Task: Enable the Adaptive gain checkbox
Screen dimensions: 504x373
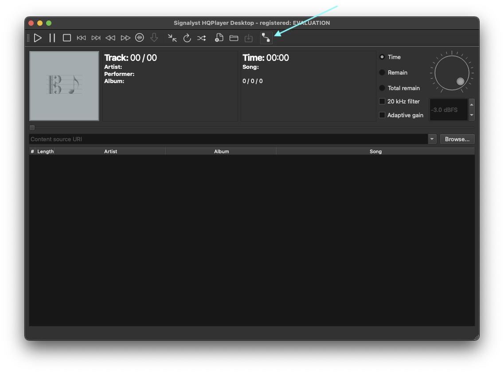Action: [x=382, y=115]
